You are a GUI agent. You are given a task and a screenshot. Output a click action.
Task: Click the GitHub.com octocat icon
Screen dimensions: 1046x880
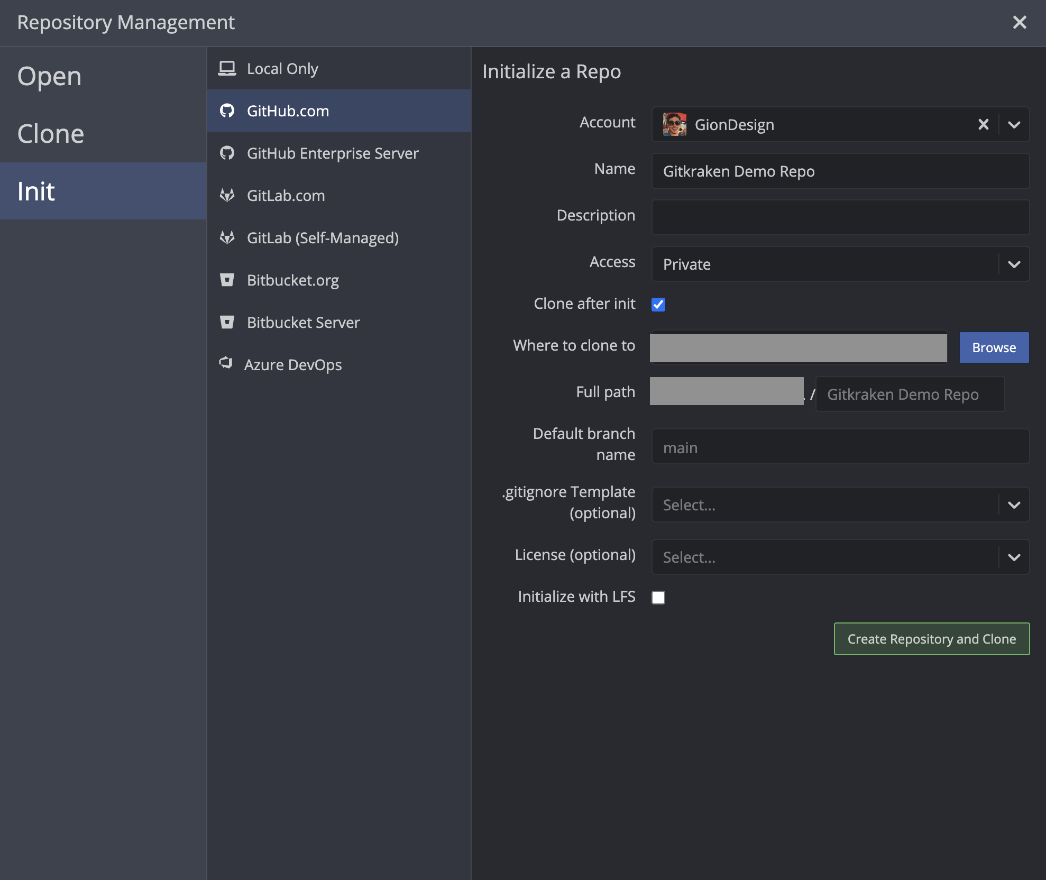pos(227,111)
